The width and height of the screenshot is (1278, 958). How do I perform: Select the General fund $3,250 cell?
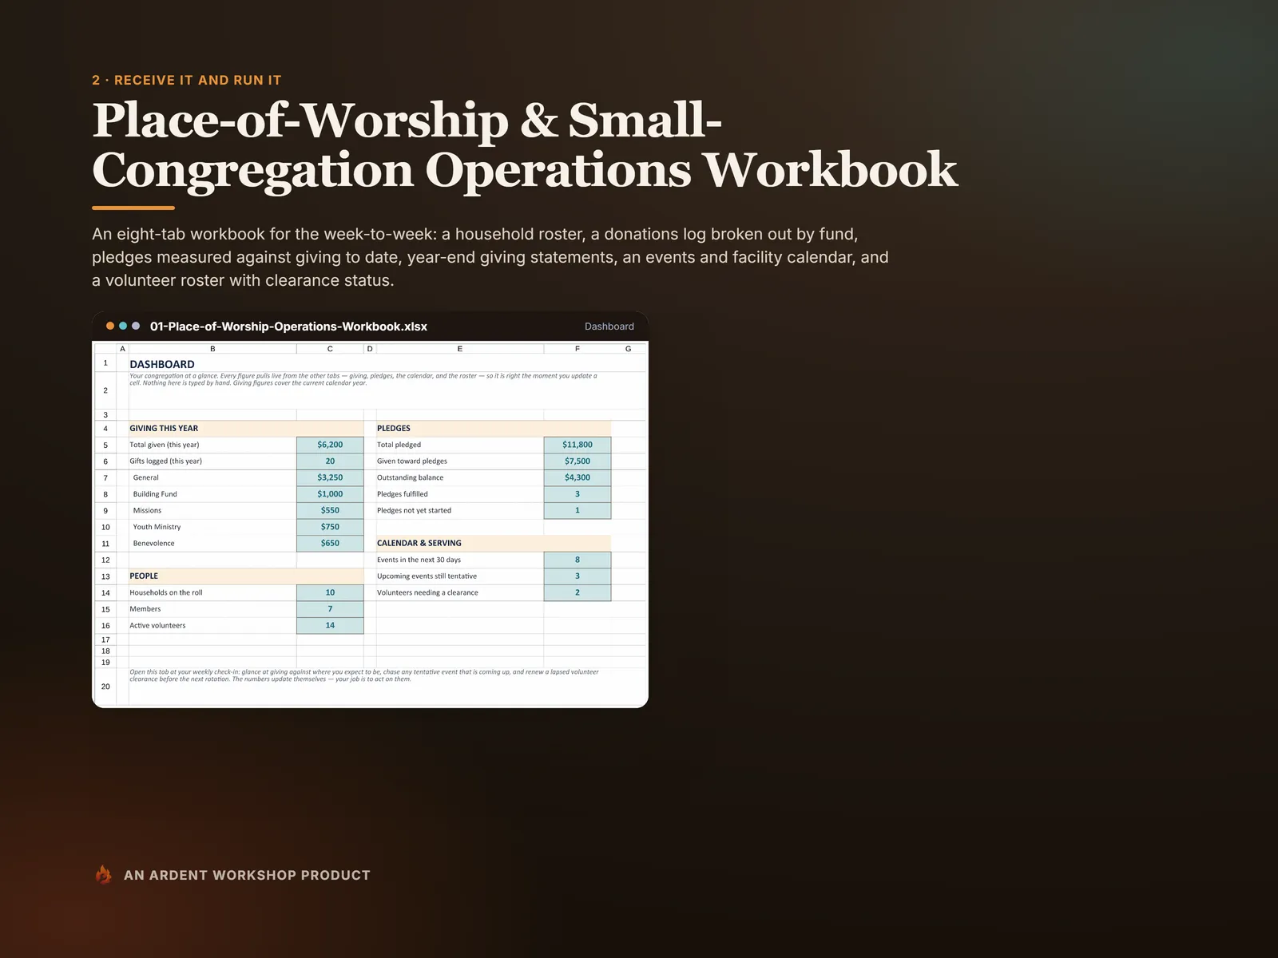point(330,477)
